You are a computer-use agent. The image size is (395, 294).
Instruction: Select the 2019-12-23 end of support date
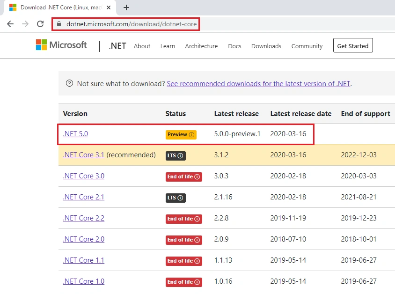click(358, 218)
